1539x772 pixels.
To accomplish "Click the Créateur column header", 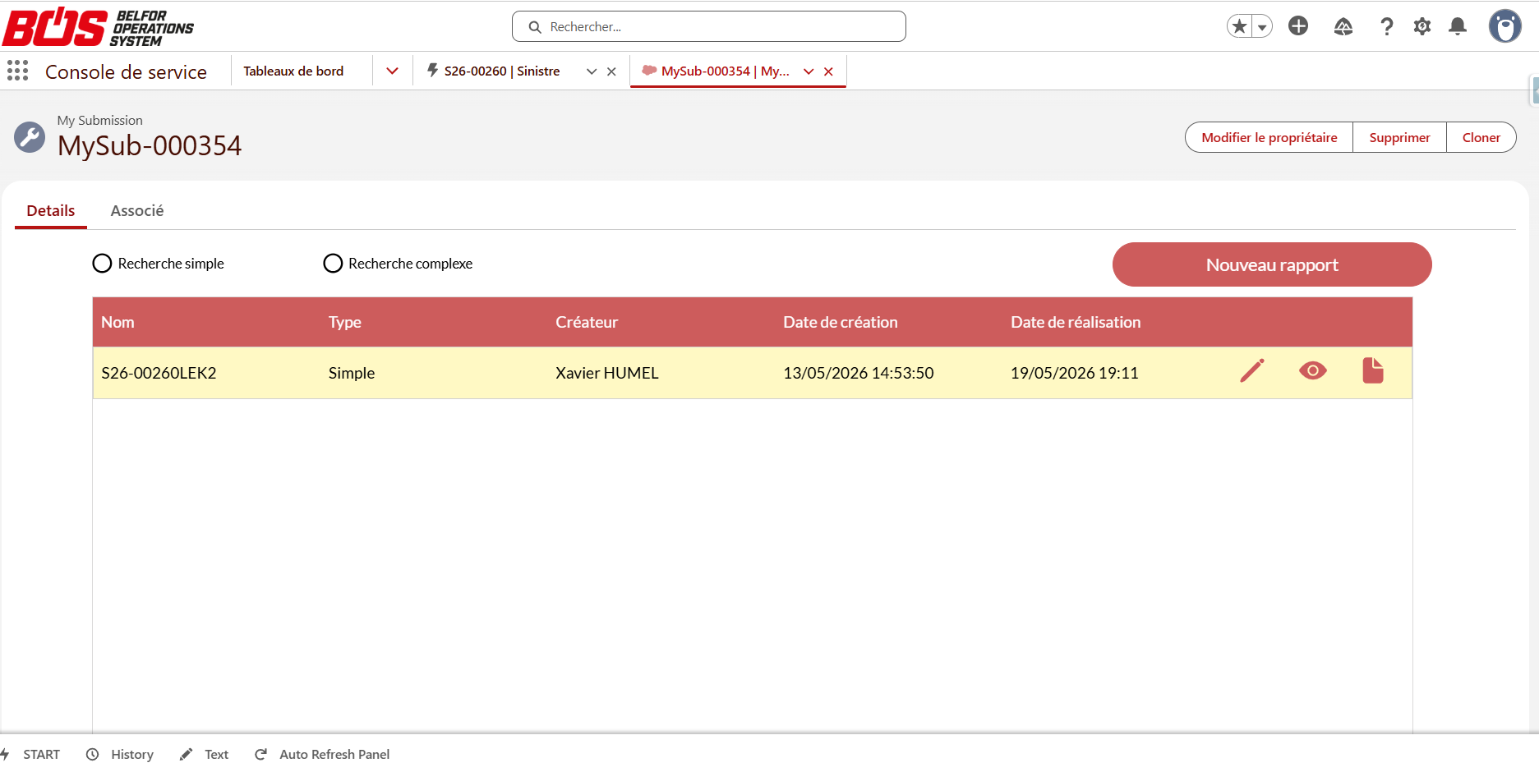I will click(x=587, y=322).
